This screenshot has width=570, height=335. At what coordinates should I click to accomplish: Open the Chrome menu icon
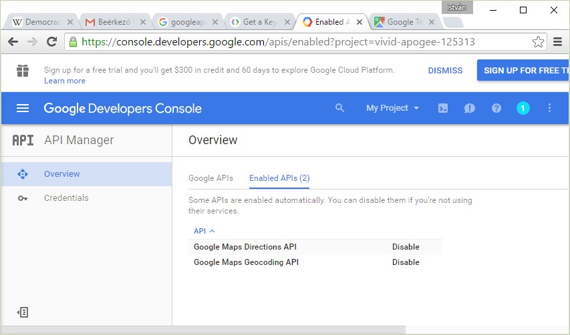(x=558, y=42)
